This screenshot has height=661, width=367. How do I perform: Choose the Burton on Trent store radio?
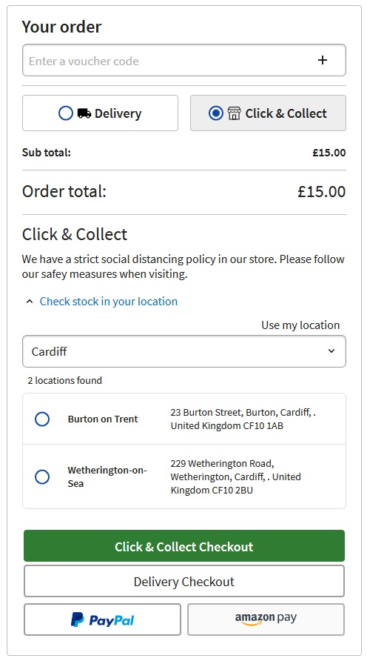(x=42, y=419)
